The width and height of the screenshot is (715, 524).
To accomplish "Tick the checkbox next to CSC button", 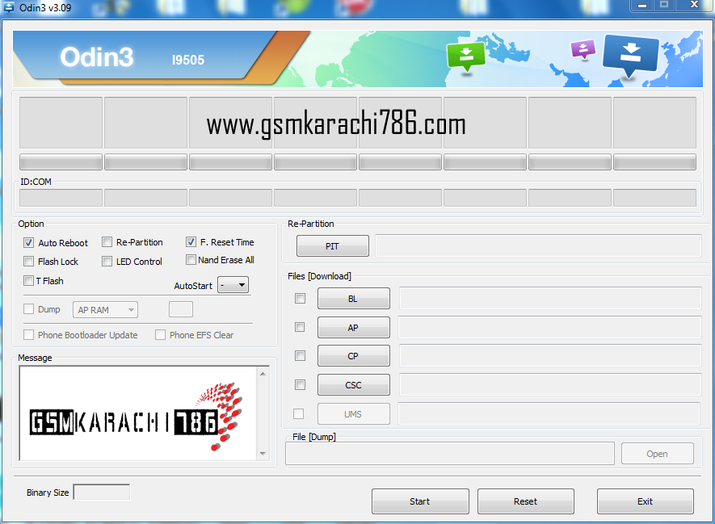I will [300, 385].
